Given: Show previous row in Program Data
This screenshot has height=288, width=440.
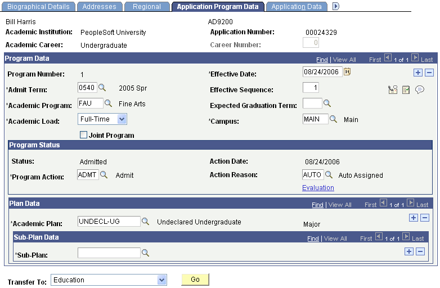Looking at the screenshot, I should (388, 58).
